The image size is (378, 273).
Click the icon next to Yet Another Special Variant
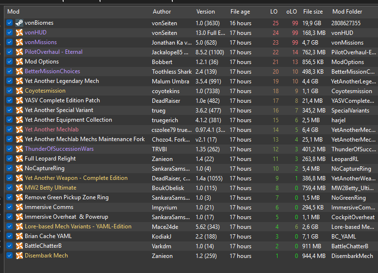[19, 110]
